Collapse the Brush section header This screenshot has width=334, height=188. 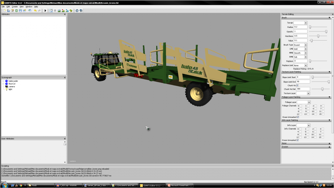[x=306, y=18]
